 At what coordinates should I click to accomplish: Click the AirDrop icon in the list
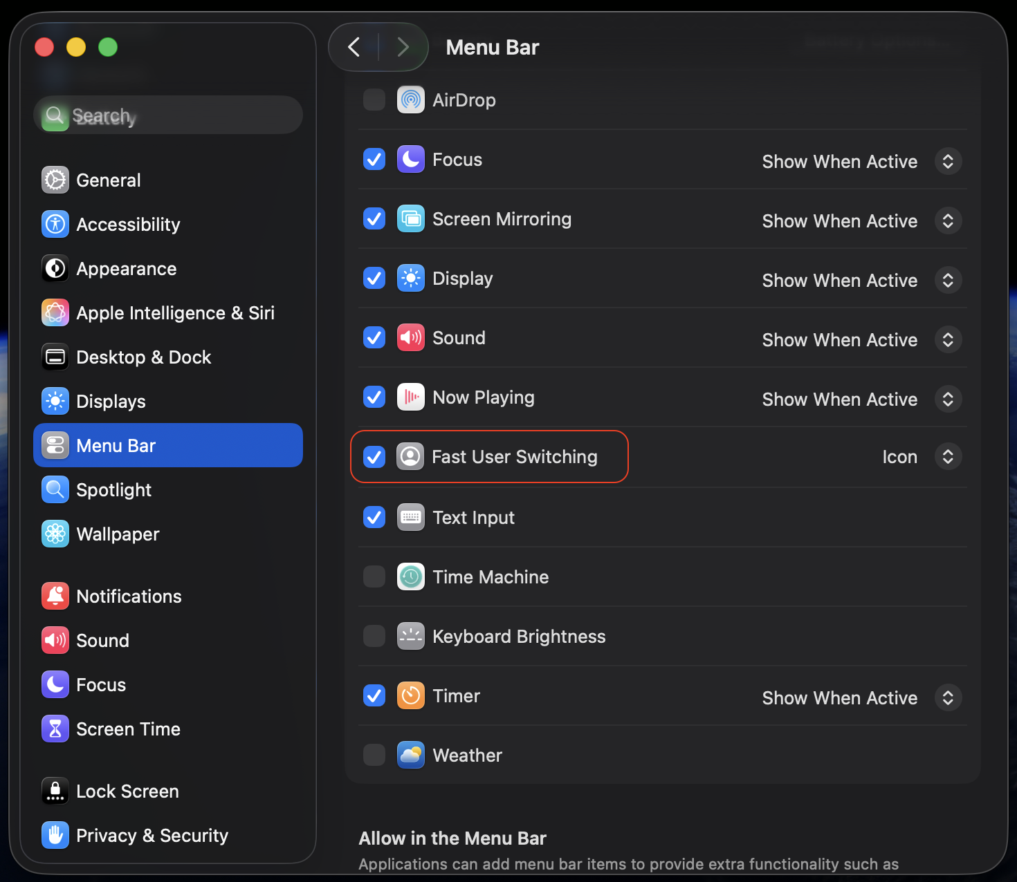click(411, 100)
